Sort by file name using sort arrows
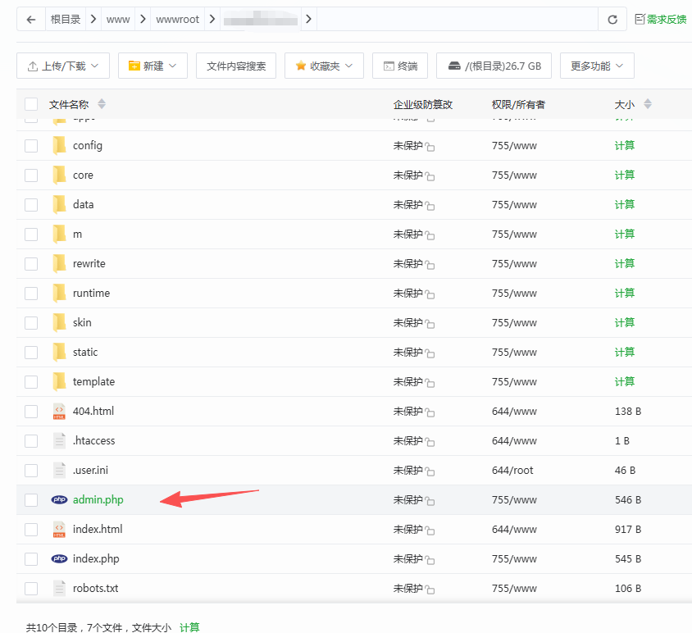The height and width of the screenshot is (633, 692). click(x=102, y=104)
